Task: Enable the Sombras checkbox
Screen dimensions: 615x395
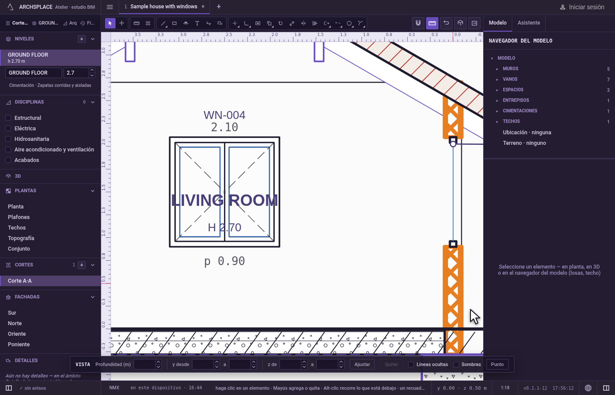Action: tap(456, 364)
